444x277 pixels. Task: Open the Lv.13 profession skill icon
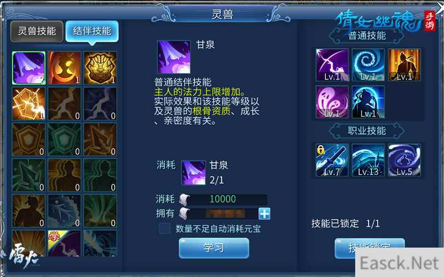pos(368,160)
